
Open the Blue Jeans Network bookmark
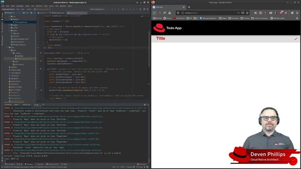(208, 18)
